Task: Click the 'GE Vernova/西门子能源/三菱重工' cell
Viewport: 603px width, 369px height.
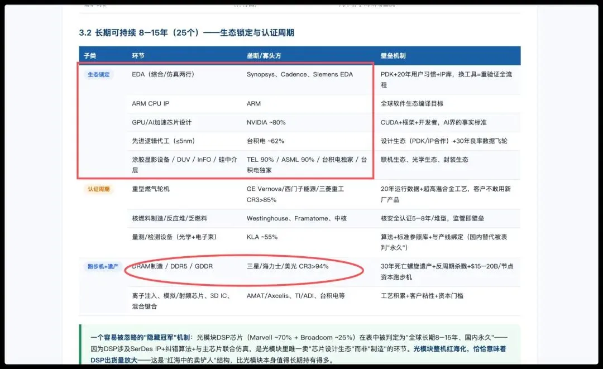Action: (295, 194)
